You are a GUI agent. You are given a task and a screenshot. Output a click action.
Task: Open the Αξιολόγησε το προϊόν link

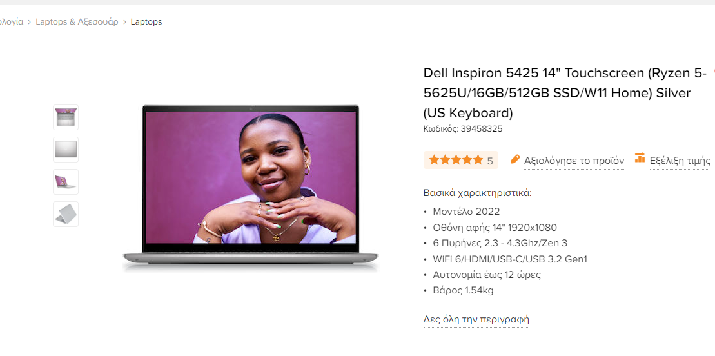(x=574, y=161)
